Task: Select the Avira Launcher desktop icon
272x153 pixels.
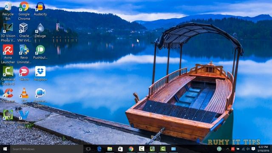Action: coord(8,54)
